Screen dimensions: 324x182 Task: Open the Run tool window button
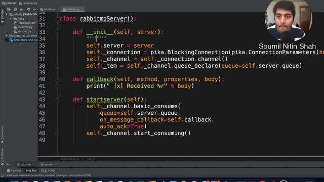[31, 171]
